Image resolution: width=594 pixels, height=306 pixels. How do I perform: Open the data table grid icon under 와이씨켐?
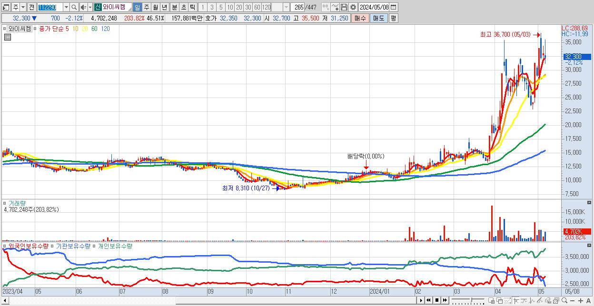pos(7,37)
